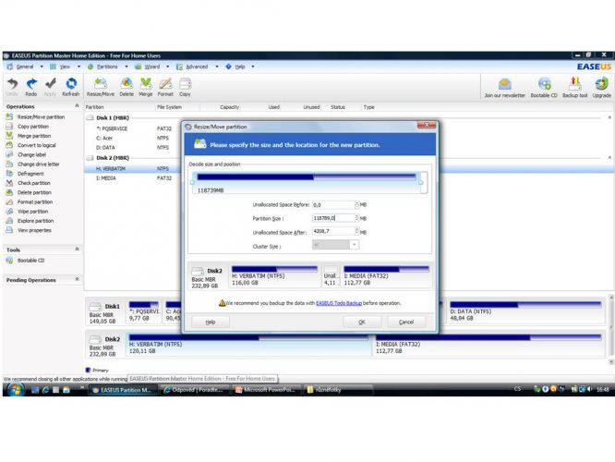This screenshot has width=615, height=462.
Task: Click the Bootable CD toolbar icon
Action: click(x=544, y=88)
